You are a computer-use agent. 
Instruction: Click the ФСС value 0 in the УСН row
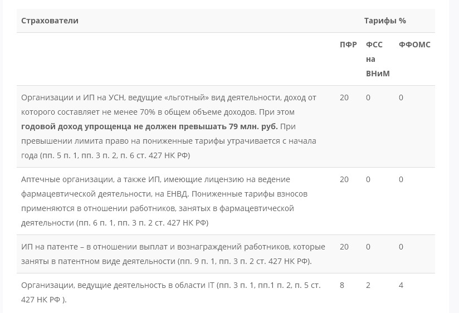(368, 97)
